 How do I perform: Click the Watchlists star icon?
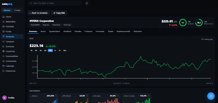pos(4,22)
